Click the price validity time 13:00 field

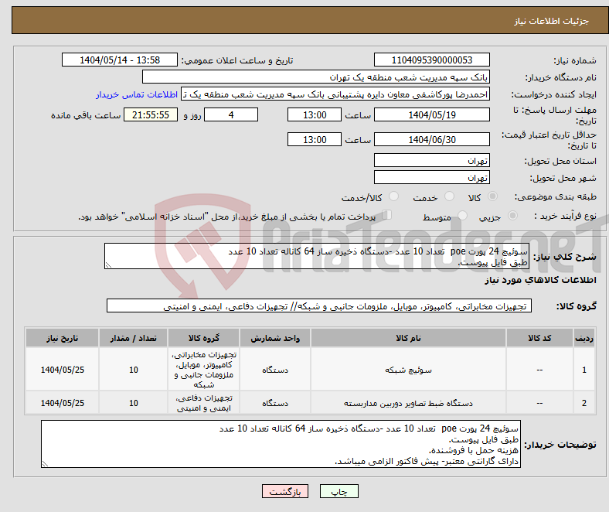(315, 139)
